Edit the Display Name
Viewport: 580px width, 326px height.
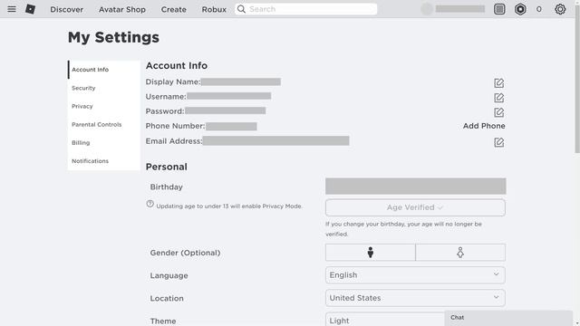(x=499, y=82)
